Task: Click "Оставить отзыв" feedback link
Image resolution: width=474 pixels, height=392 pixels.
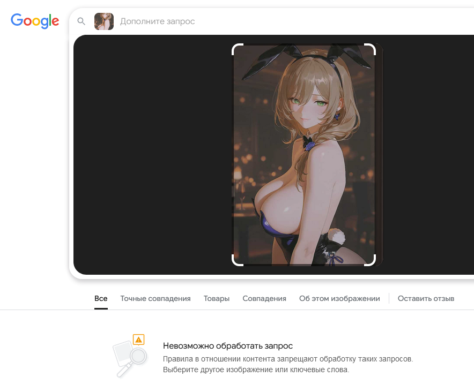Action: pos(426,298)
